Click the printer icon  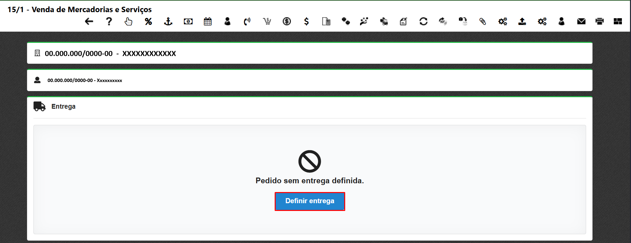click(600, 22)
